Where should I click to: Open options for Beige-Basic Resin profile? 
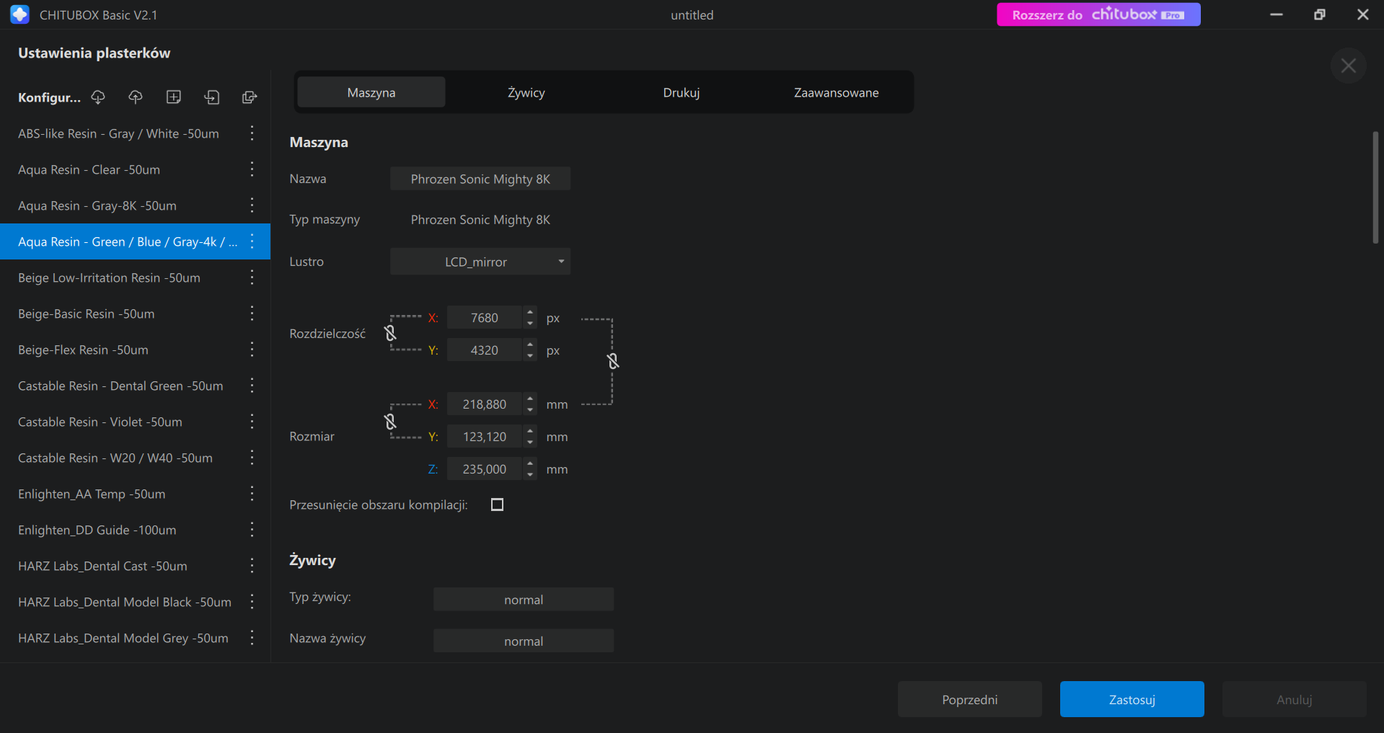(x=252, y=314)
